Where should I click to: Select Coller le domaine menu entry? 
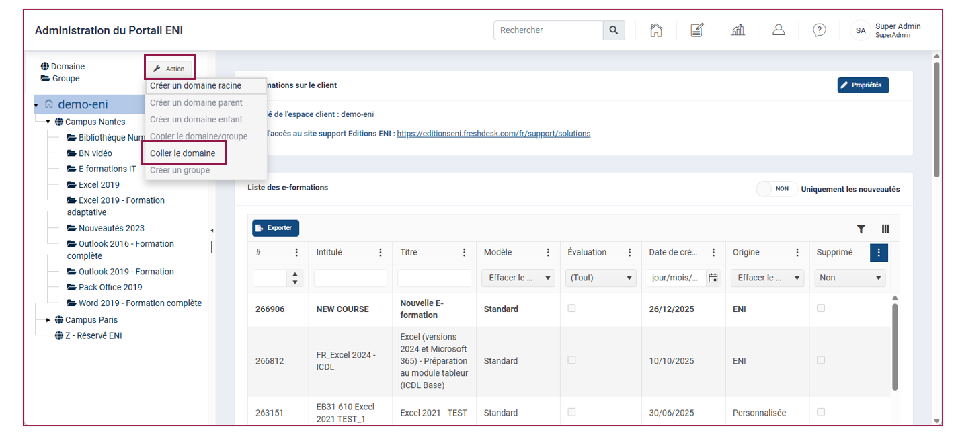(183, 153)
